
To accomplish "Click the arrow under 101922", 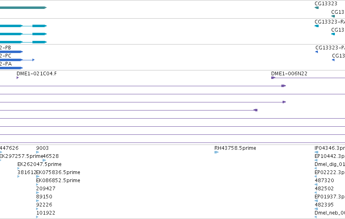I will coord(37,217).
